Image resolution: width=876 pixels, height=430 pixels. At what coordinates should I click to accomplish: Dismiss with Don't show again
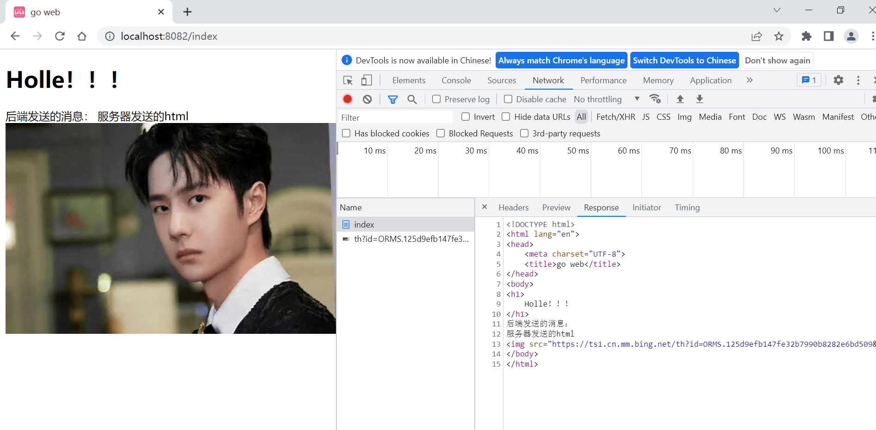click(x=777, y=61)
